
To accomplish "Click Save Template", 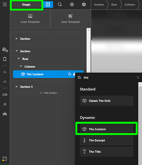I will click(71, 18).
